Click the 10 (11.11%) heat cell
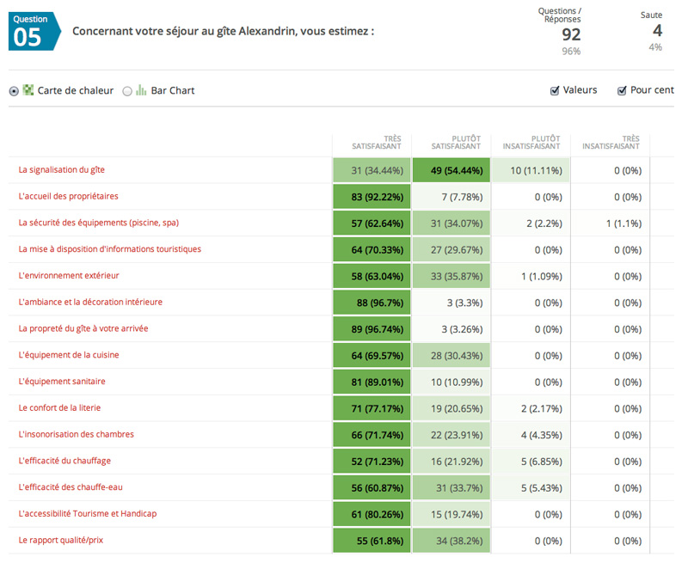 coord(531,170)
